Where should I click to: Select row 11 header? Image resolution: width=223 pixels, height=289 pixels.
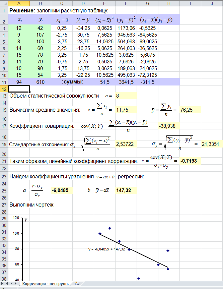pos(4,82)
